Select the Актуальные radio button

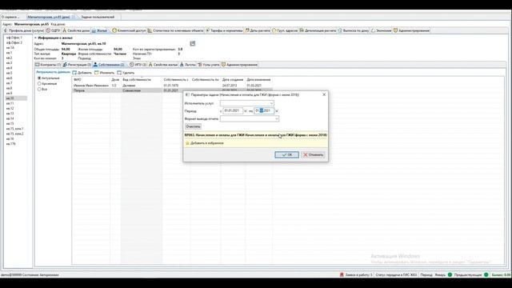[39, 78]
